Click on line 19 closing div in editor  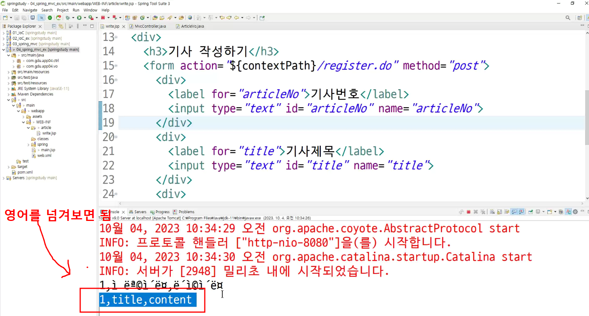click(174, 123)
